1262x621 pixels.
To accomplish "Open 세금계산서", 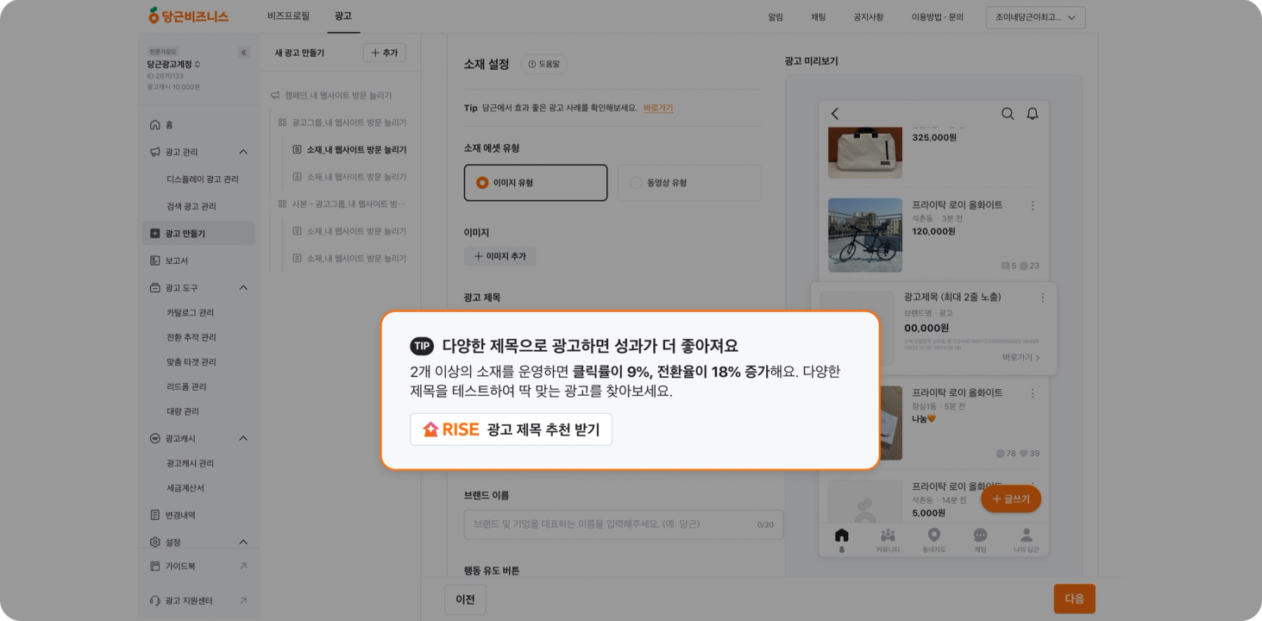I will [x=185, y=488].
